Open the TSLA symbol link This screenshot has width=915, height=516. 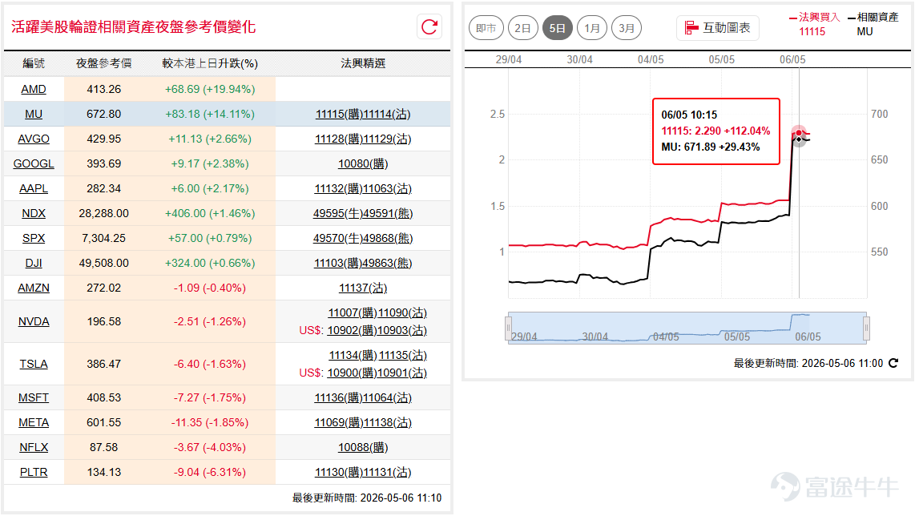pyautogui.click(x=34, y=365)
